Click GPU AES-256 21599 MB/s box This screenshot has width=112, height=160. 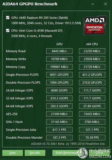59,114
